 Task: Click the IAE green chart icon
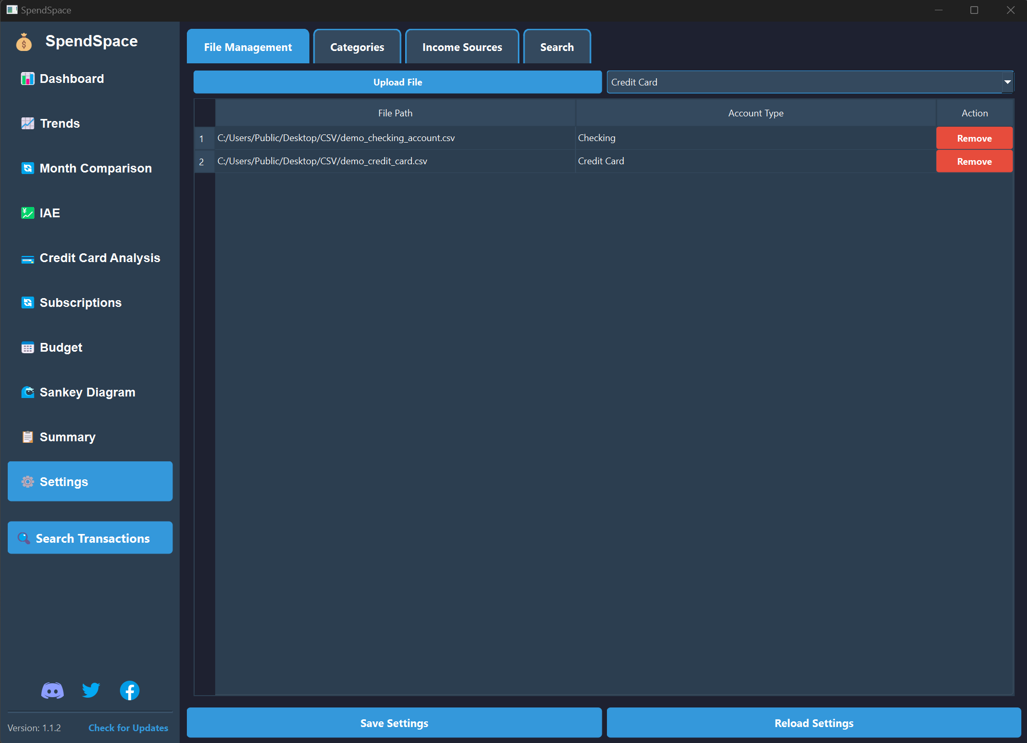pos(27,213)
